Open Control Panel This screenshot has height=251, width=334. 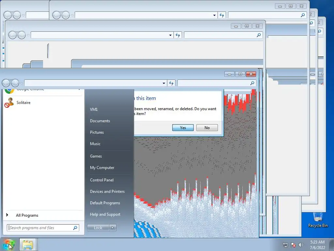[102, 180]
